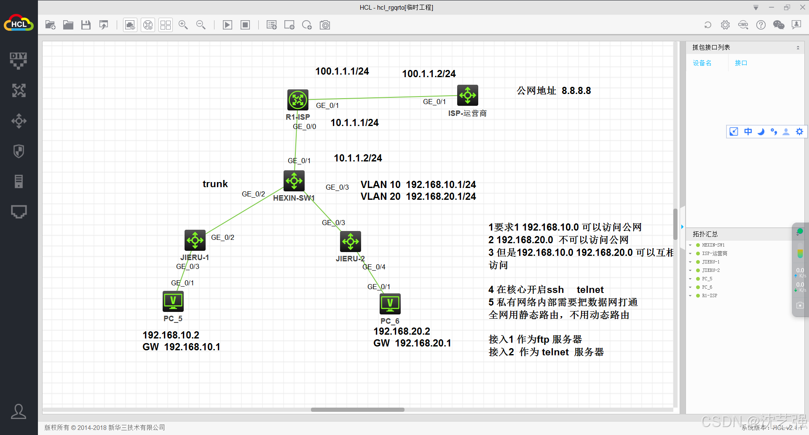Open the CMD command search tool

point(743,25)
